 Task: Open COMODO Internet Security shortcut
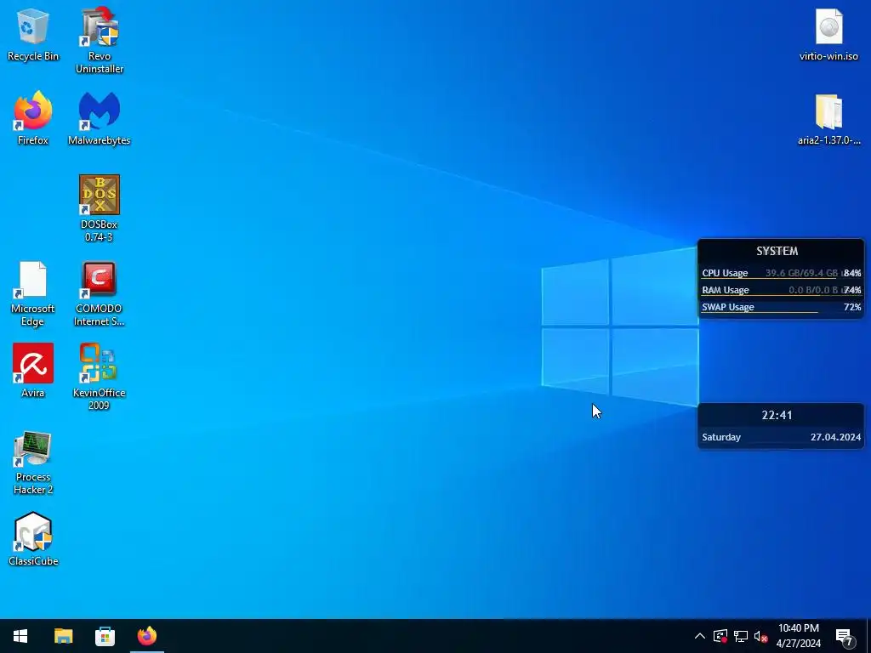click(100, 293)
